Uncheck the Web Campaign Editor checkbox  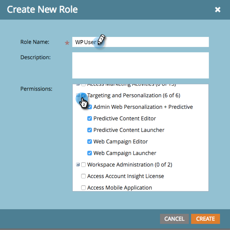pos(89,142)
